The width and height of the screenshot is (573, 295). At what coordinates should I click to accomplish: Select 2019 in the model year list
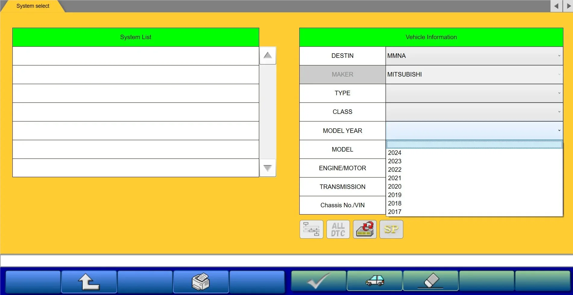click(474, 195)
